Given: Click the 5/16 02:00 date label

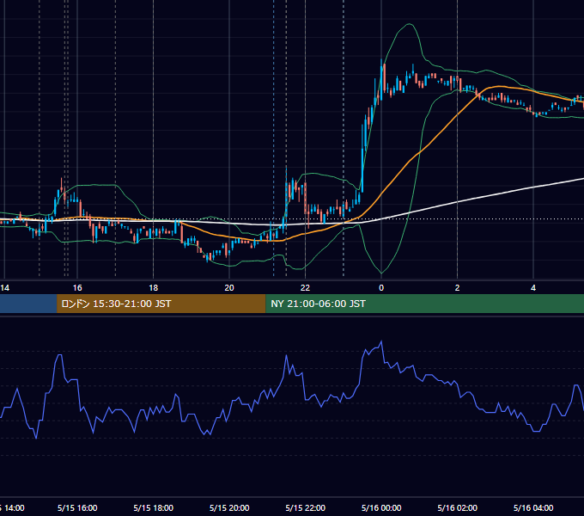Looking at the screenshot, I should pyautogui.click(x=458, y=507).
